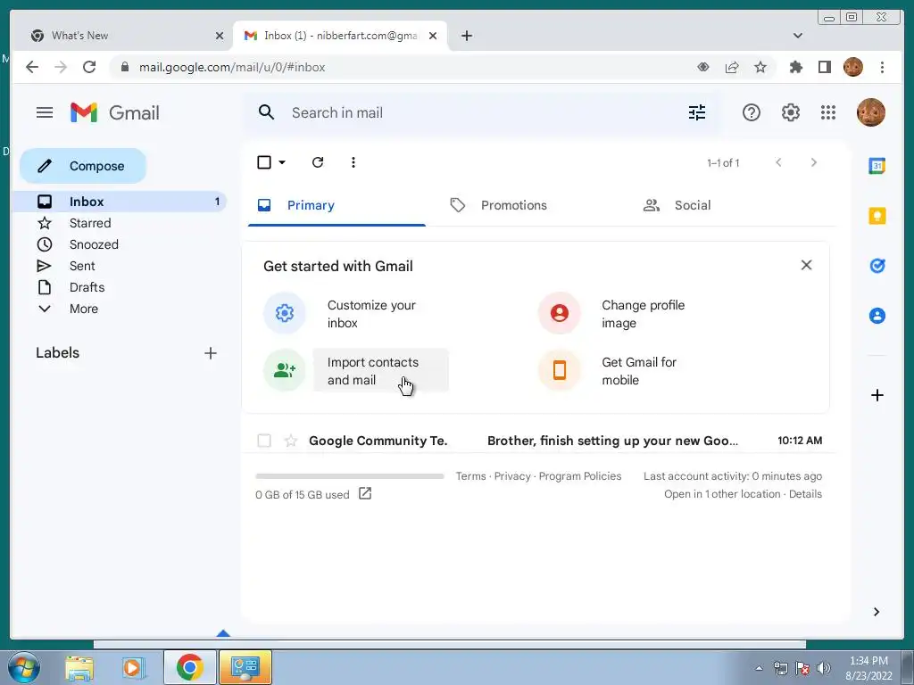Toggle Chrome side panel icon
The image size is (914, 685).
[824, 67]
